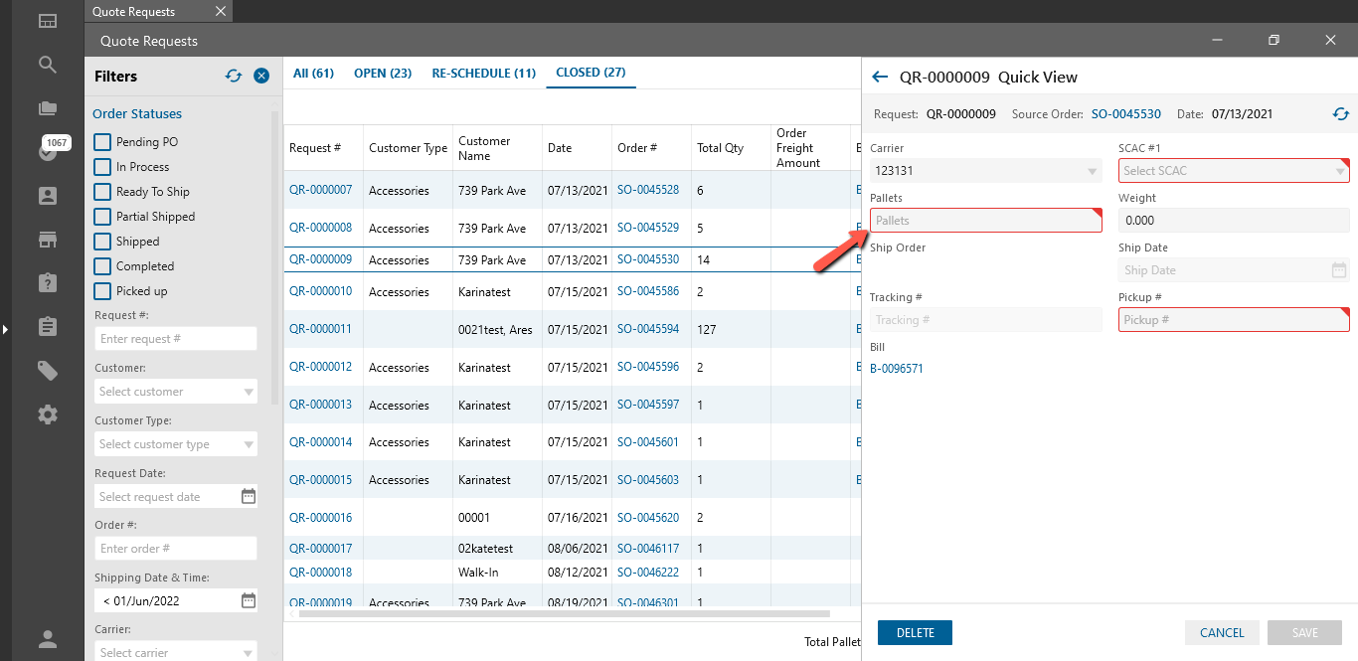Open request QR-0000007 link
Viewport: 1358px width, 661px height.
coord(320,190)
